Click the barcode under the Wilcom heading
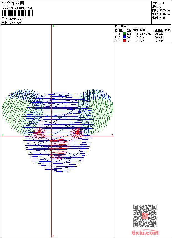Image resolution: width=172 pixels, height=238 pixels. point(18,13)
